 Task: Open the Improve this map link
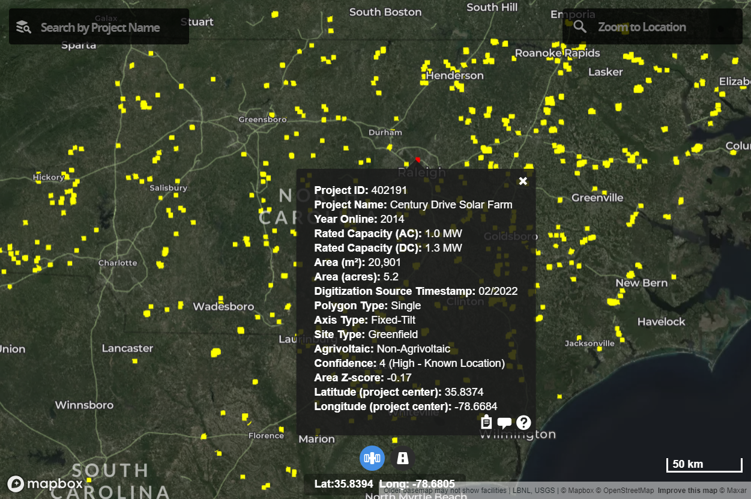point(686,490)
